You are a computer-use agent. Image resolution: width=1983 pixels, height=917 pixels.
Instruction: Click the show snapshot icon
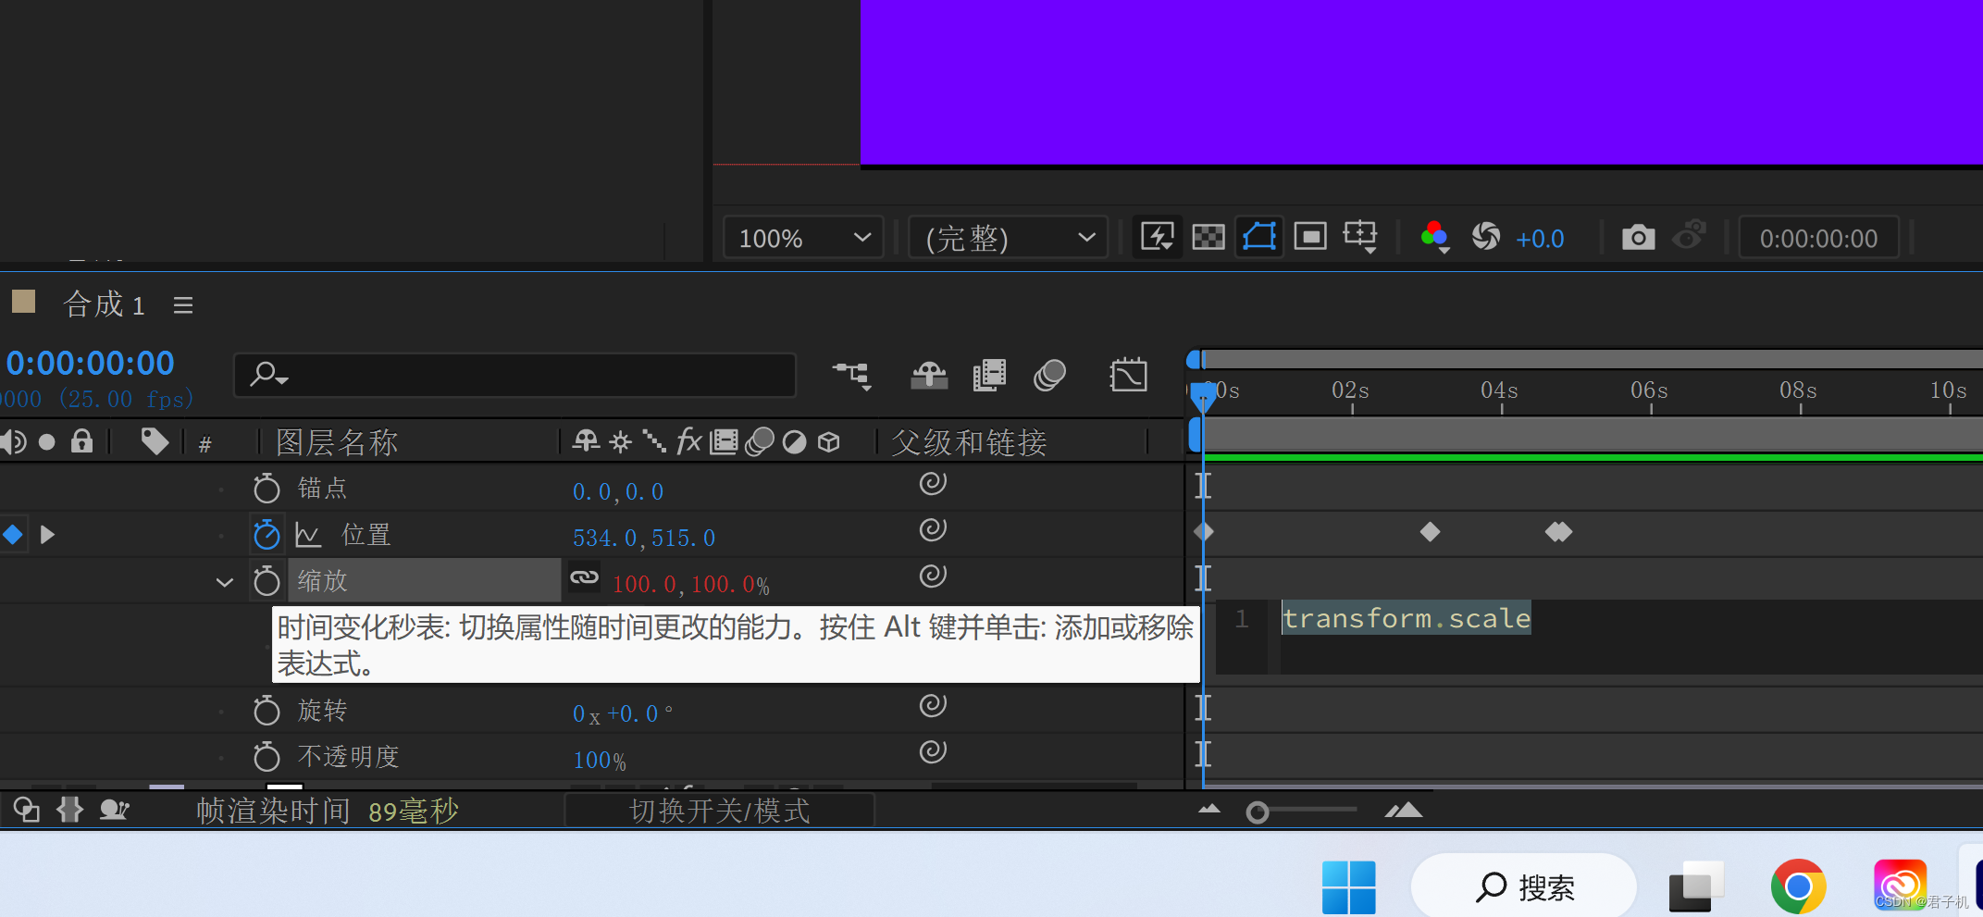tap(1690, 235)
